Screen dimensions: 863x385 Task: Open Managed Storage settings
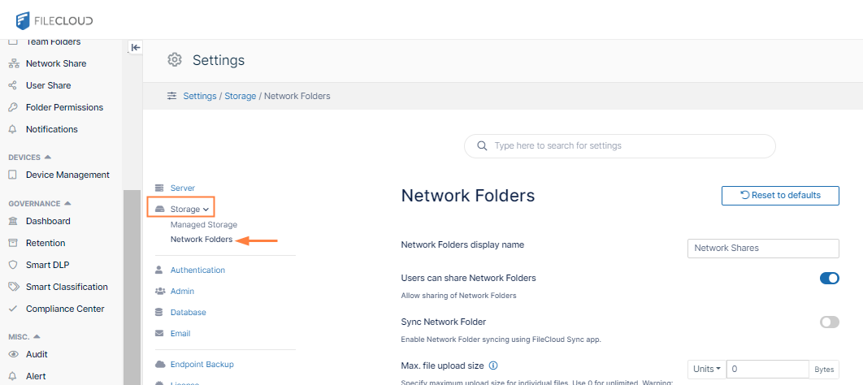coord(203,225)
